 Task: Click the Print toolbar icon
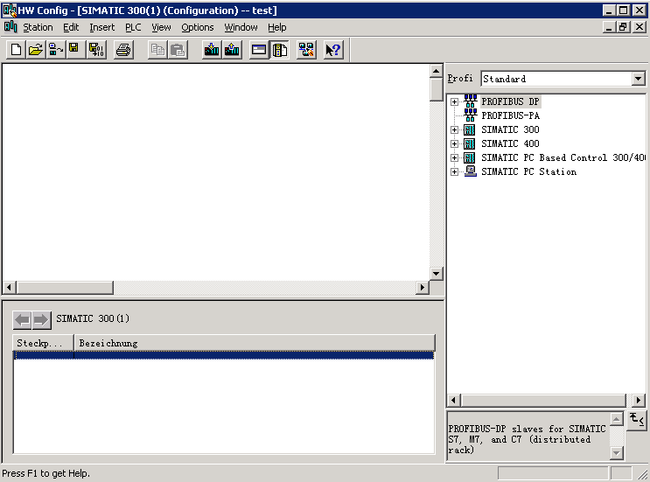(x=123, y=50)
